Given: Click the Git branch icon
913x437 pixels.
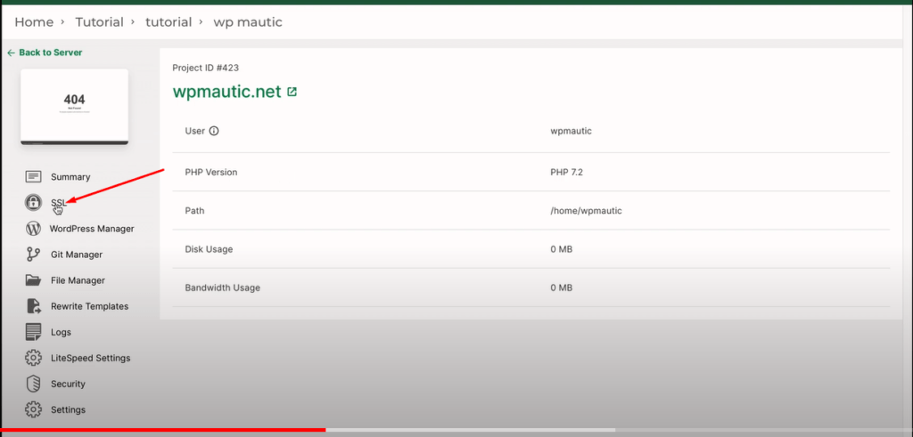Looking at the screenshot, I should point(34,255).
